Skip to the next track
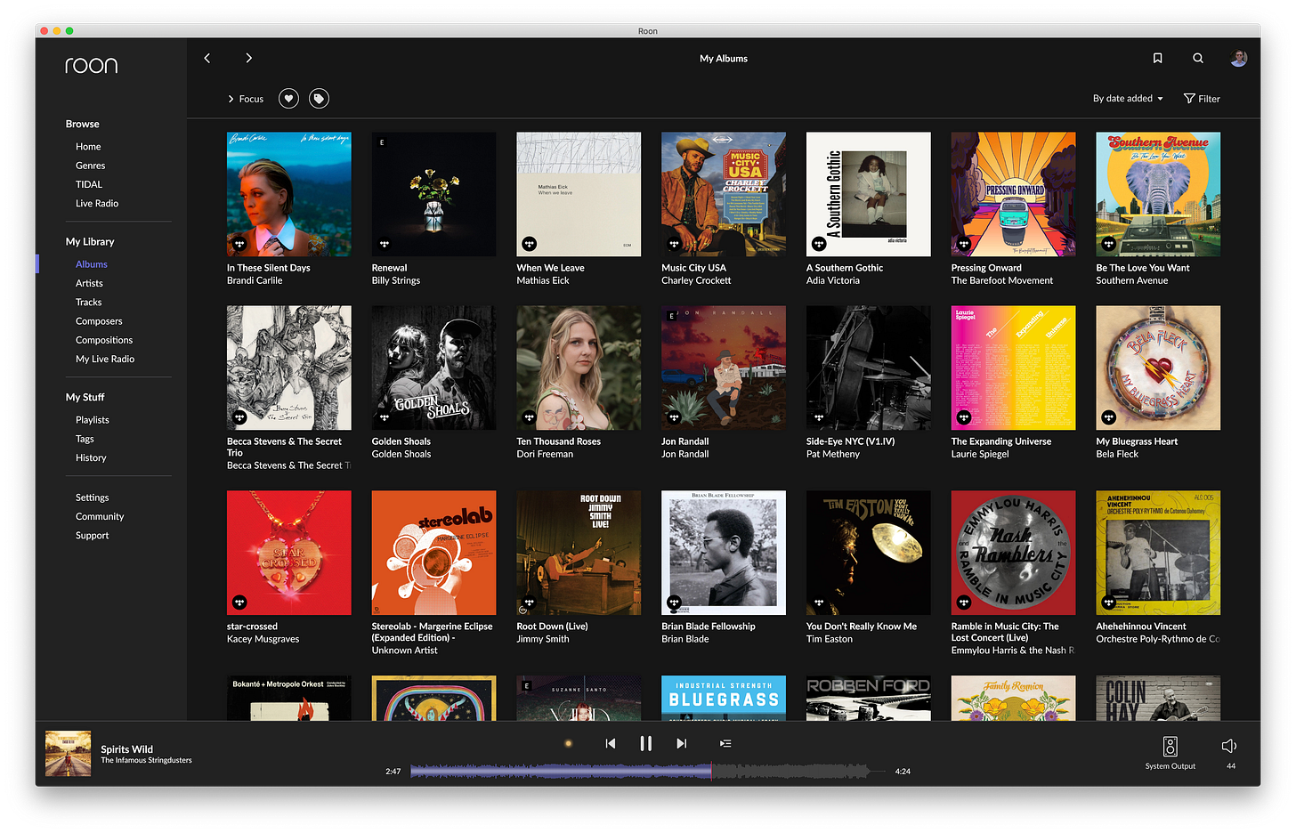Image resolution: width=1296 pixels, height=833 pixels. (681, 743)
